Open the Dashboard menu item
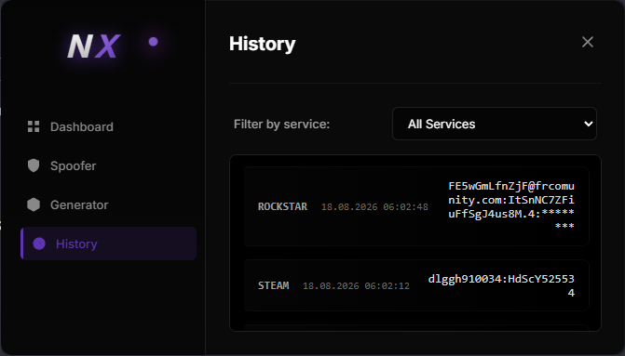The height and width of the screenshot is (356, 625). point(108,126)
